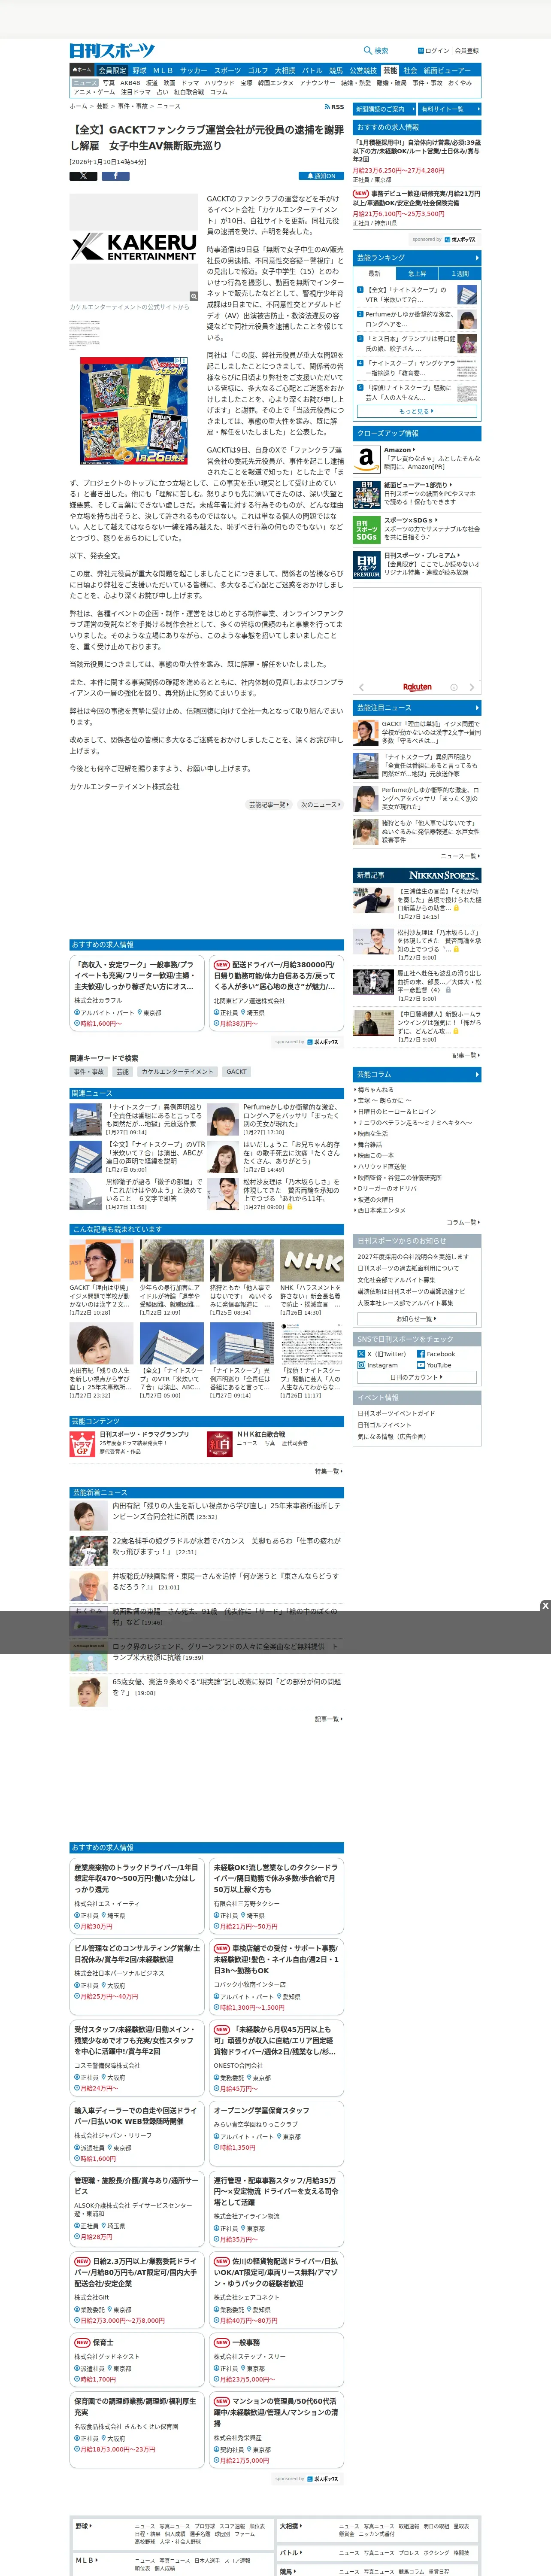Click the Rakuten ad info icon
Viewport: 551px width, 2576px height.
(x=454, y=687)
